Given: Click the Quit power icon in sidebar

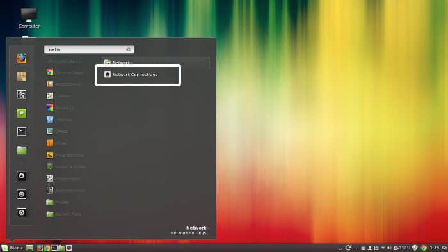Looking at the screenshot, I should pyautogui.click(x=21, y=212).
